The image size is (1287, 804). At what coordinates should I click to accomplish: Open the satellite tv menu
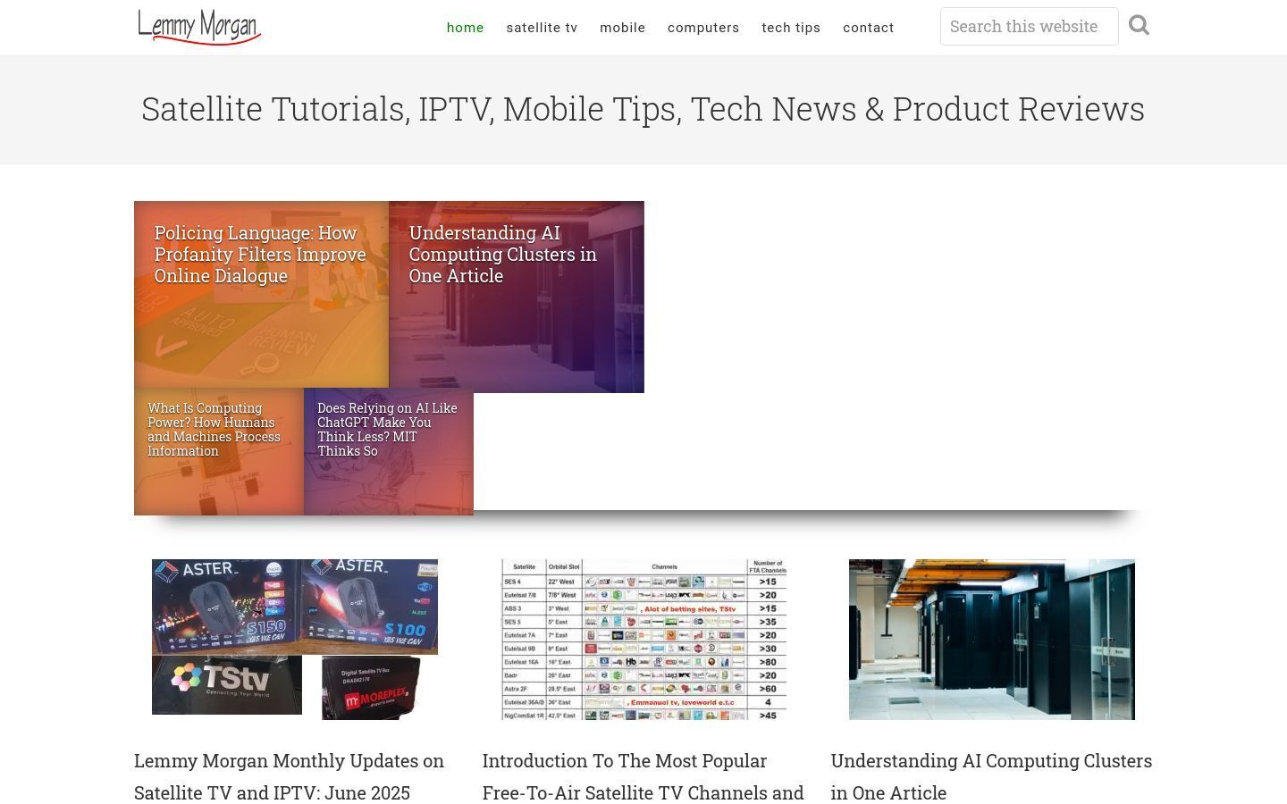542,28
